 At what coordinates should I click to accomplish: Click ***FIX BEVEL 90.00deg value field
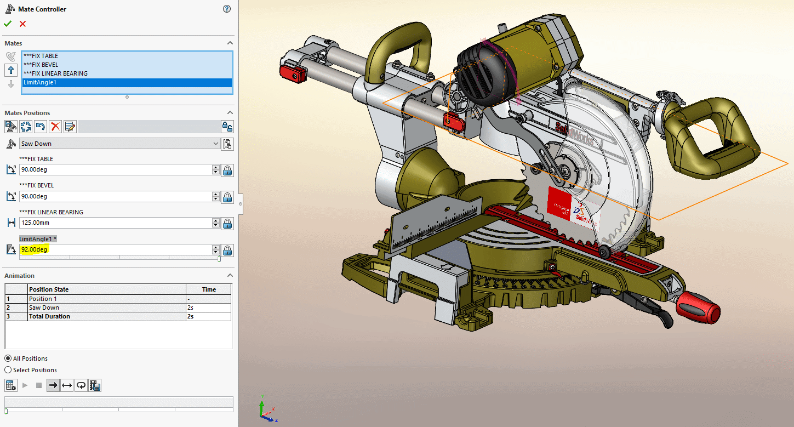116,196
